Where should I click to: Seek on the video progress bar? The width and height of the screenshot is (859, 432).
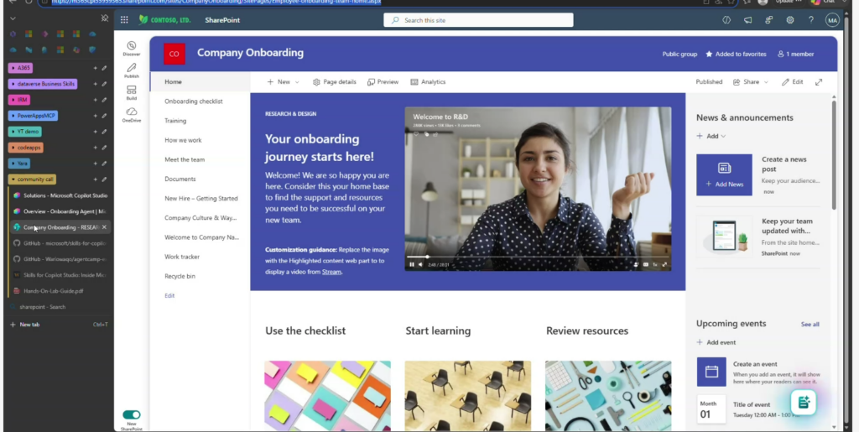[538, 257]
